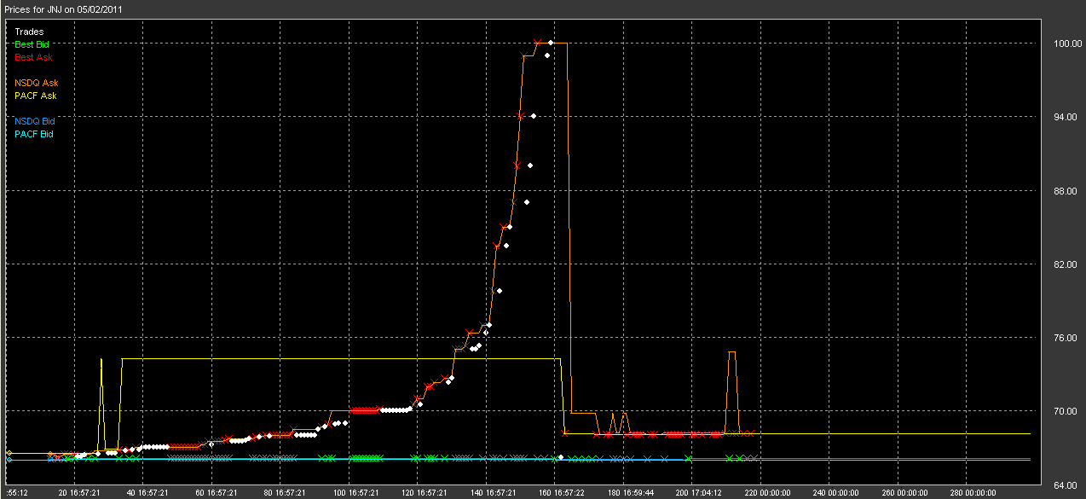Click the 100.00 price axis label
Image resolution: width=1086 pixels, height=499 pixels.
[1067, 44]
